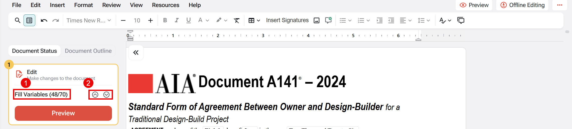Open the comments panel icon
572x129 pixels.
point(461,20)
